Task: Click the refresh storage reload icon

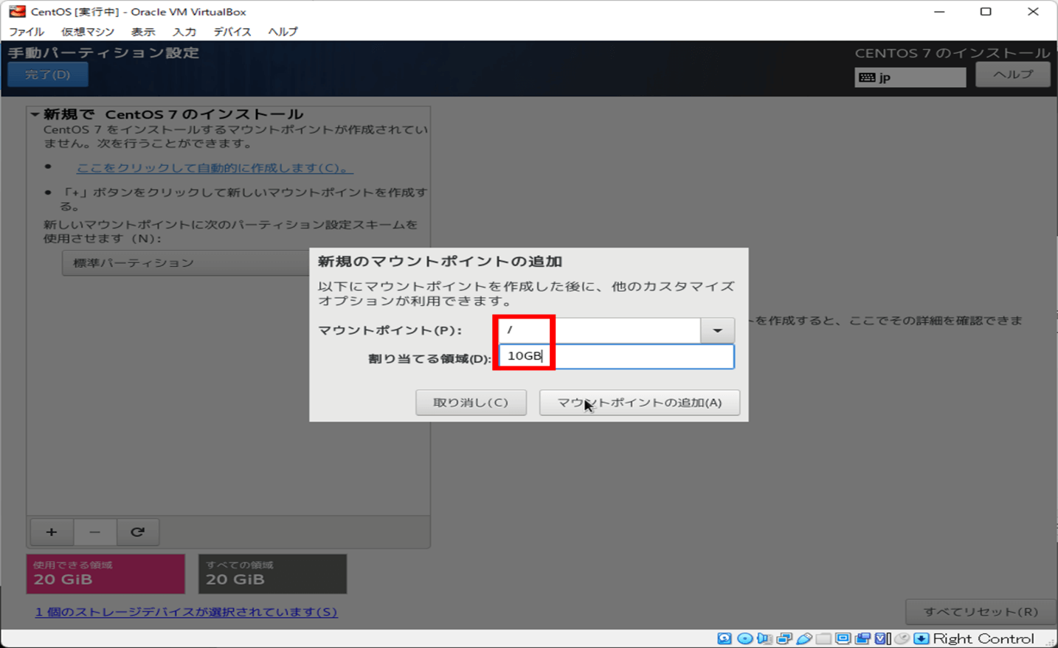Action: 137,532
